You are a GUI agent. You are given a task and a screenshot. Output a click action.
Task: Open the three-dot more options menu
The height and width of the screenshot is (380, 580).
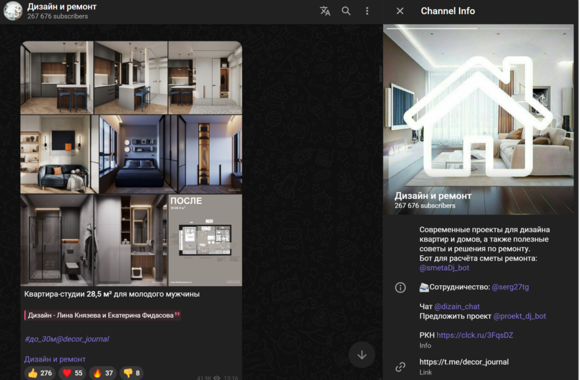367,11
